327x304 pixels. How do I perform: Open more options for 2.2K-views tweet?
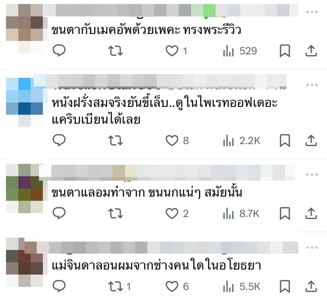pyautogui.click(x=312, y=85)
